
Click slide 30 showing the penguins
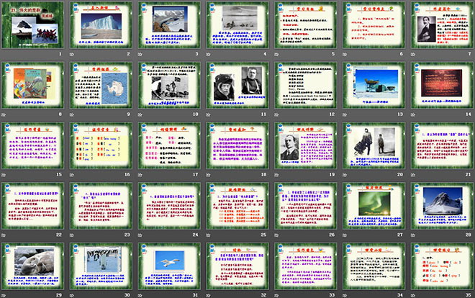(100, 268)
